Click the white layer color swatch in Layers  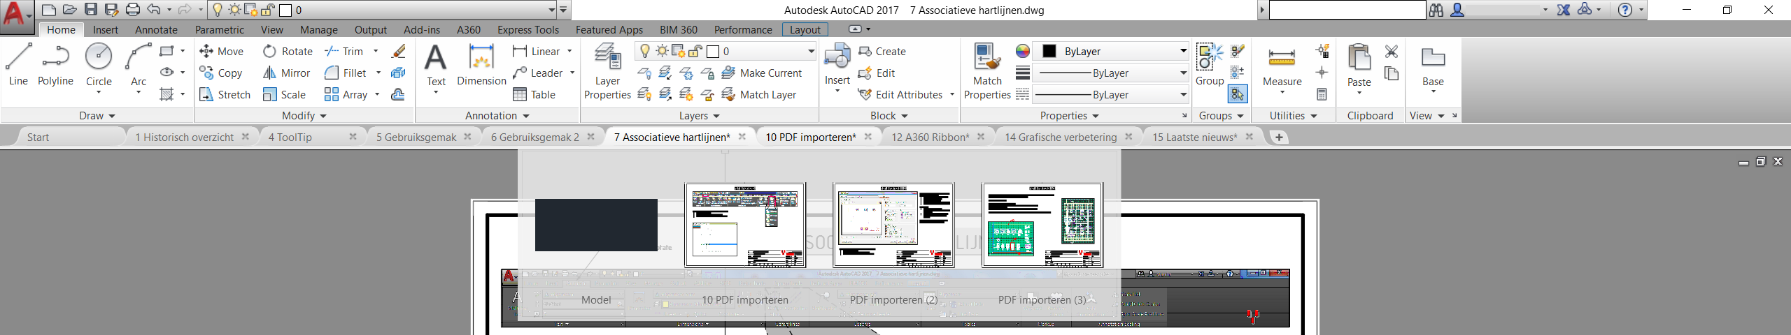(x=713, y=51)
